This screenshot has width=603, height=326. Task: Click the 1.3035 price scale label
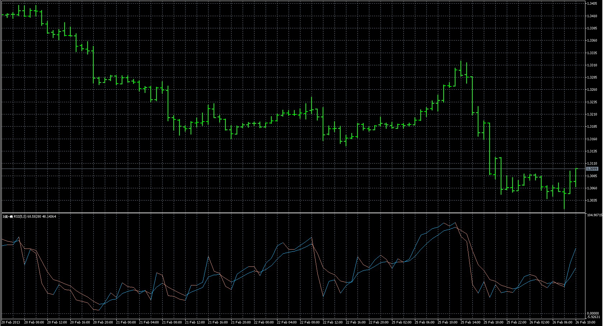point(592,200)
